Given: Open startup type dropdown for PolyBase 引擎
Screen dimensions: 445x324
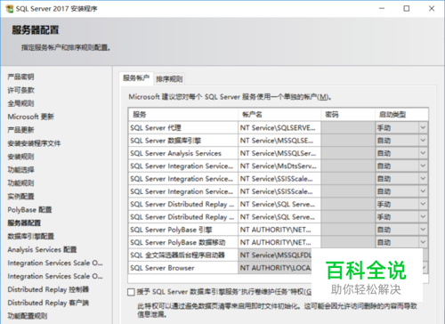Looking at the screenshot, I should [x=423, y=230].
